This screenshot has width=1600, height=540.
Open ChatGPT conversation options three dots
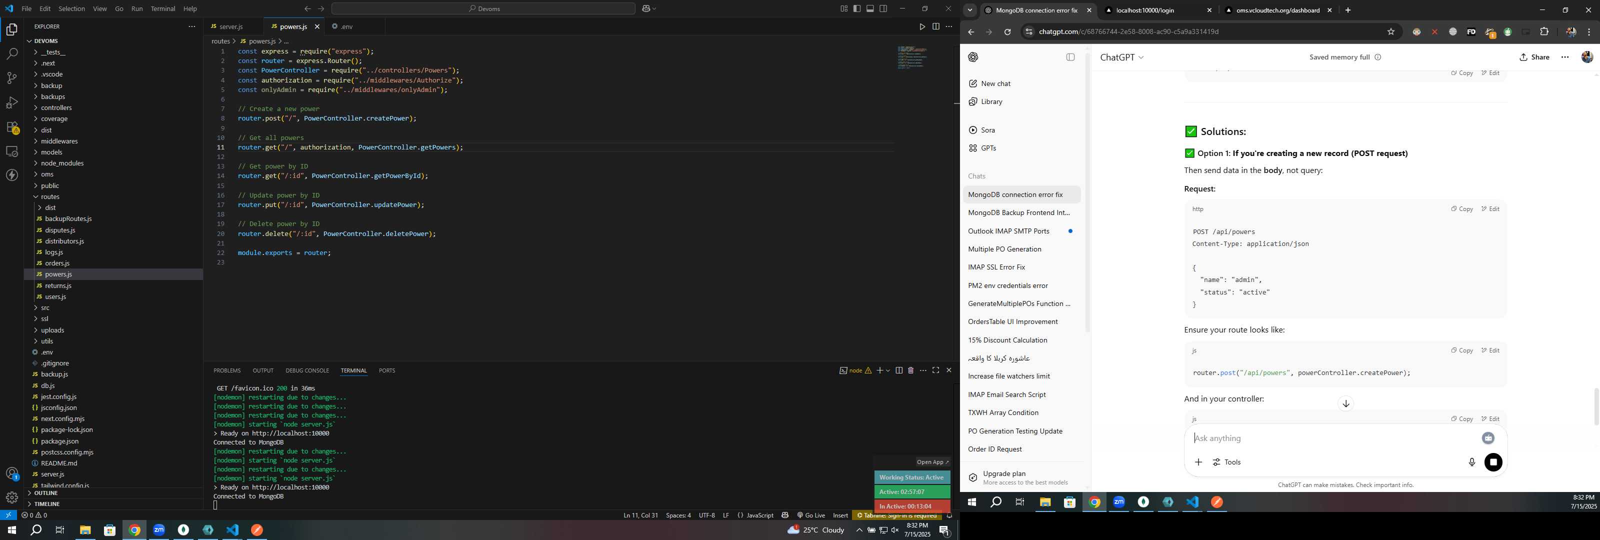(x=1564, y=57)
